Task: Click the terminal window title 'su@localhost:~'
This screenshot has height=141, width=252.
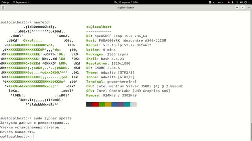Action: point(126,7)
